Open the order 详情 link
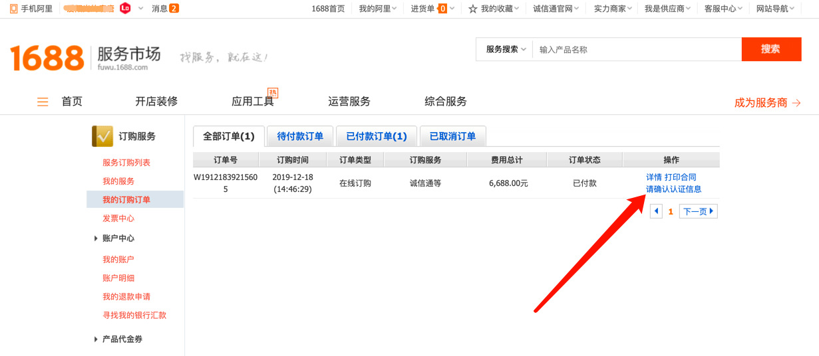The image size is (819, 356). point(654,177)
